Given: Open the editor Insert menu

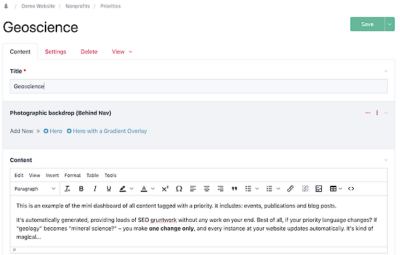Looking at the screenshot, I should (52, 175).
